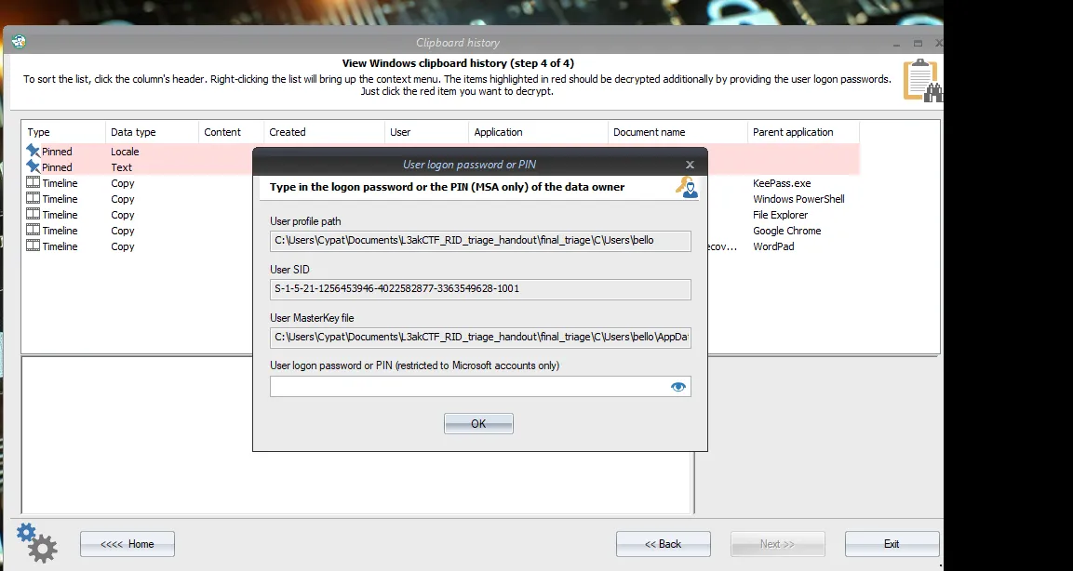Select the red Pinned Locale row text
This screenshot has width=1073, height=571.
[57, 152]
